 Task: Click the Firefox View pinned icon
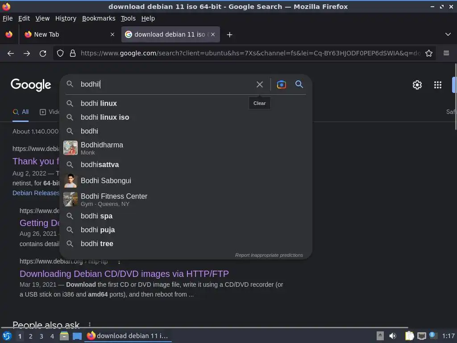tap(9, 34)
